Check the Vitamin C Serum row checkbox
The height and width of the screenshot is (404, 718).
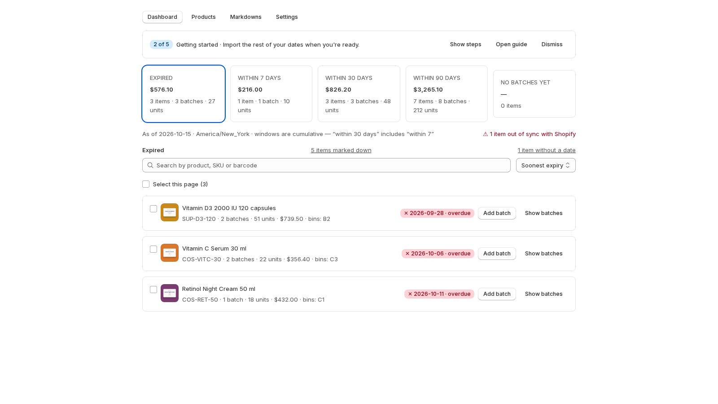coord(153,249)
